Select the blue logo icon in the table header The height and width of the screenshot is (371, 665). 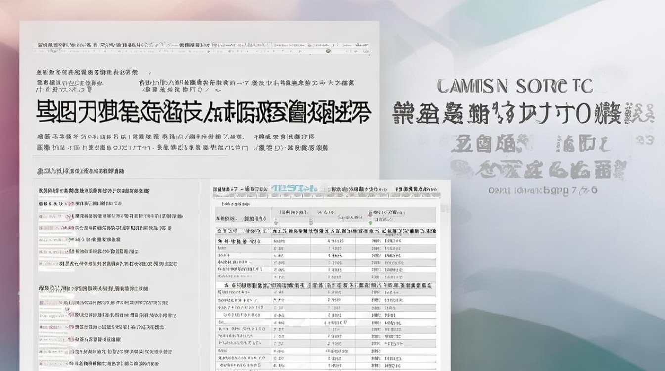[x=292, y=188]
